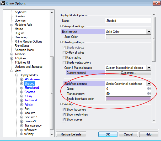
Task: Click the Customize... button
Action: (x=128, y=73)
